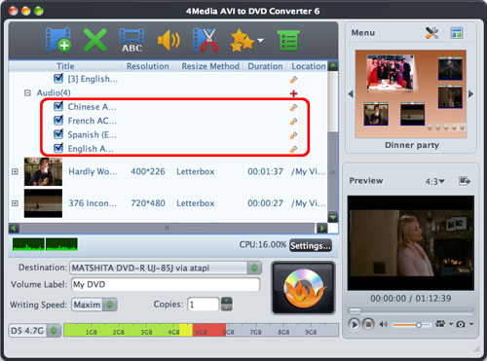Uncheck the English audio checkbox
This screenshot has height=361, width=487.
coord(58,148)
